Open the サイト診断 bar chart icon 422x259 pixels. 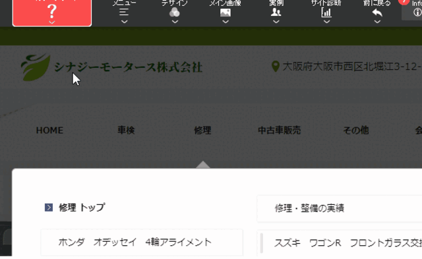(326, 13)
